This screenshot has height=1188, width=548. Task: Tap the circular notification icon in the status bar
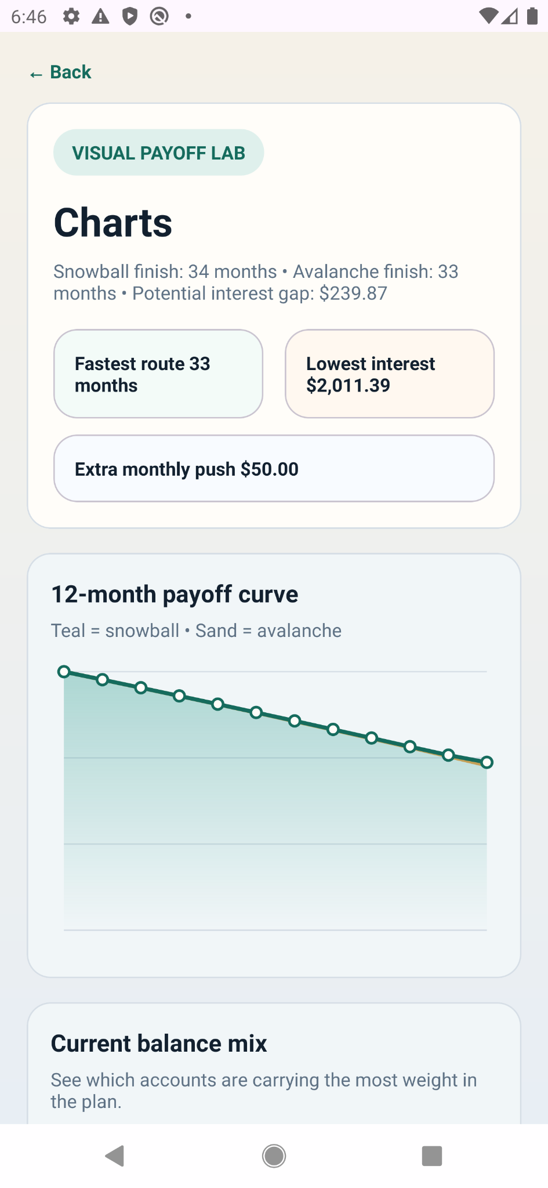[x=158, y=16]
